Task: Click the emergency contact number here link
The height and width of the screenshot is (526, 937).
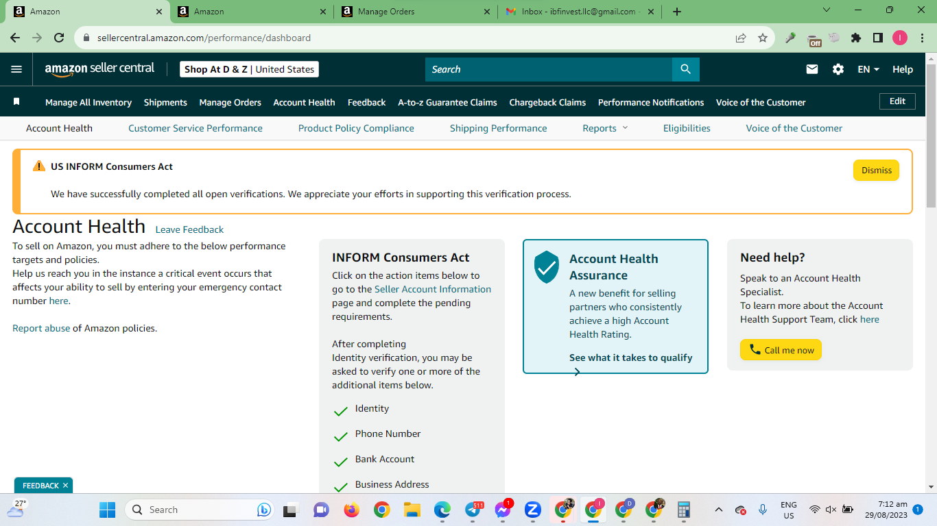Action: click(x=58, y=301)
